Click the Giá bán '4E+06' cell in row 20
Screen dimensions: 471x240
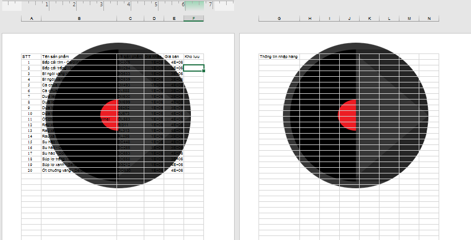coord(174,171)
